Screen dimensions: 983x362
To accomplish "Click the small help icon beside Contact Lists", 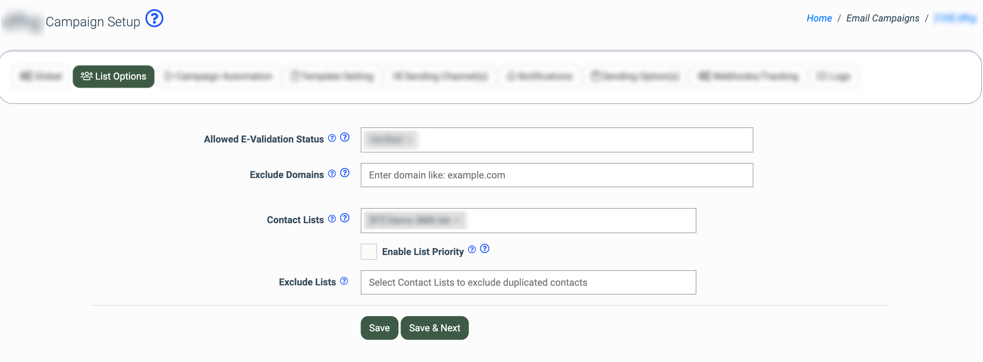I will [x=332, y=219].
